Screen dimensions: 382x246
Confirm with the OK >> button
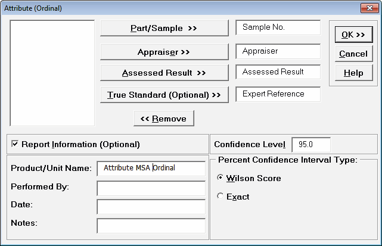[353, 35]
